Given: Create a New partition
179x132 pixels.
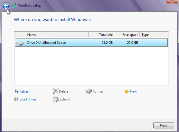Looking at the screenshot, I should (x=133, y=91).
